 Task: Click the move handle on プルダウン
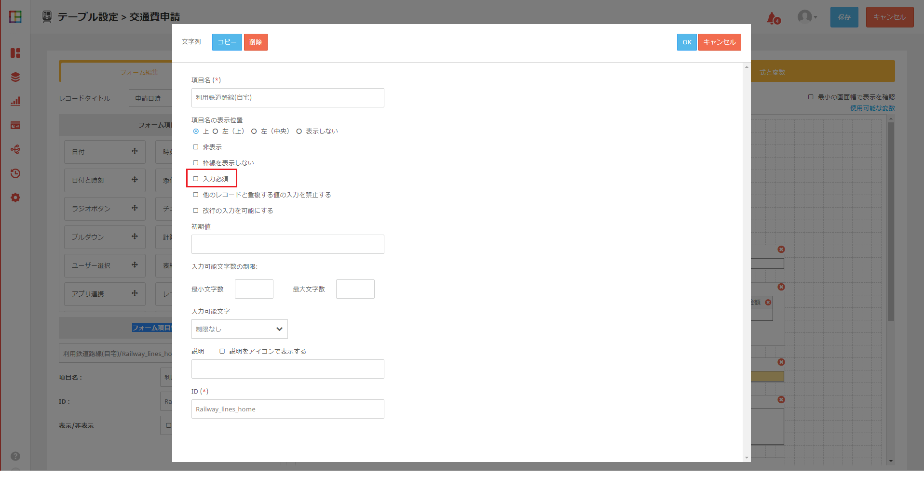pyautogui.click(x=135, y=237)
